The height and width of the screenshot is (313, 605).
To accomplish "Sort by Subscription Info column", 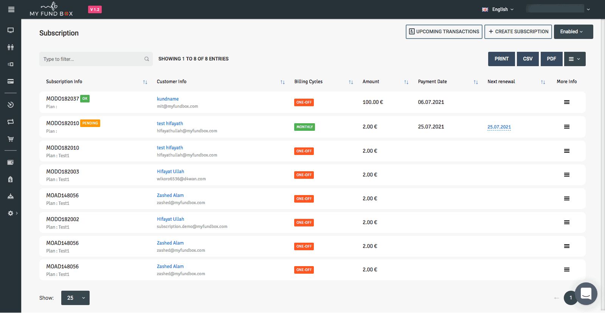I will (x=145, y=82).
